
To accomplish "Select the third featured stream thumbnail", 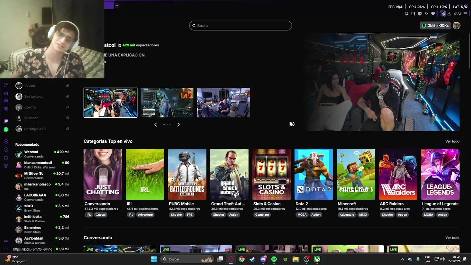I will [224, 103].
